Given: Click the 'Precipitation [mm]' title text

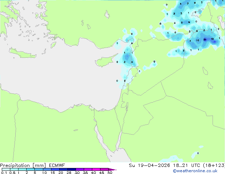Looking at the screenshot, I should pyautogui.click(x=23, y=165).
